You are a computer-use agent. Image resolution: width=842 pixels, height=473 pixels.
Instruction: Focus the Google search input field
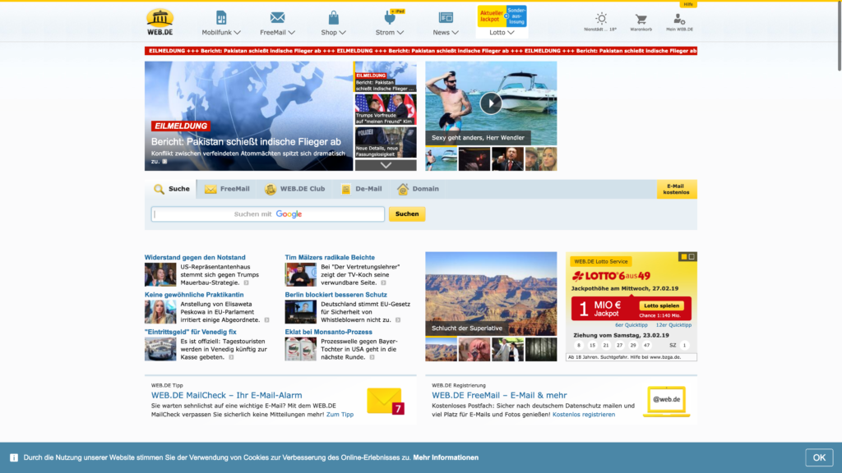click(x=268, y=214)
